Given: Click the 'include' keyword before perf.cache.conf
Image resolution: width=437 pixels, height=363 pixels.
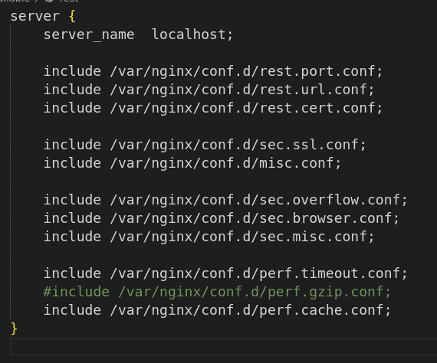Looking at the screenshot, I should [x=72, y=310].
